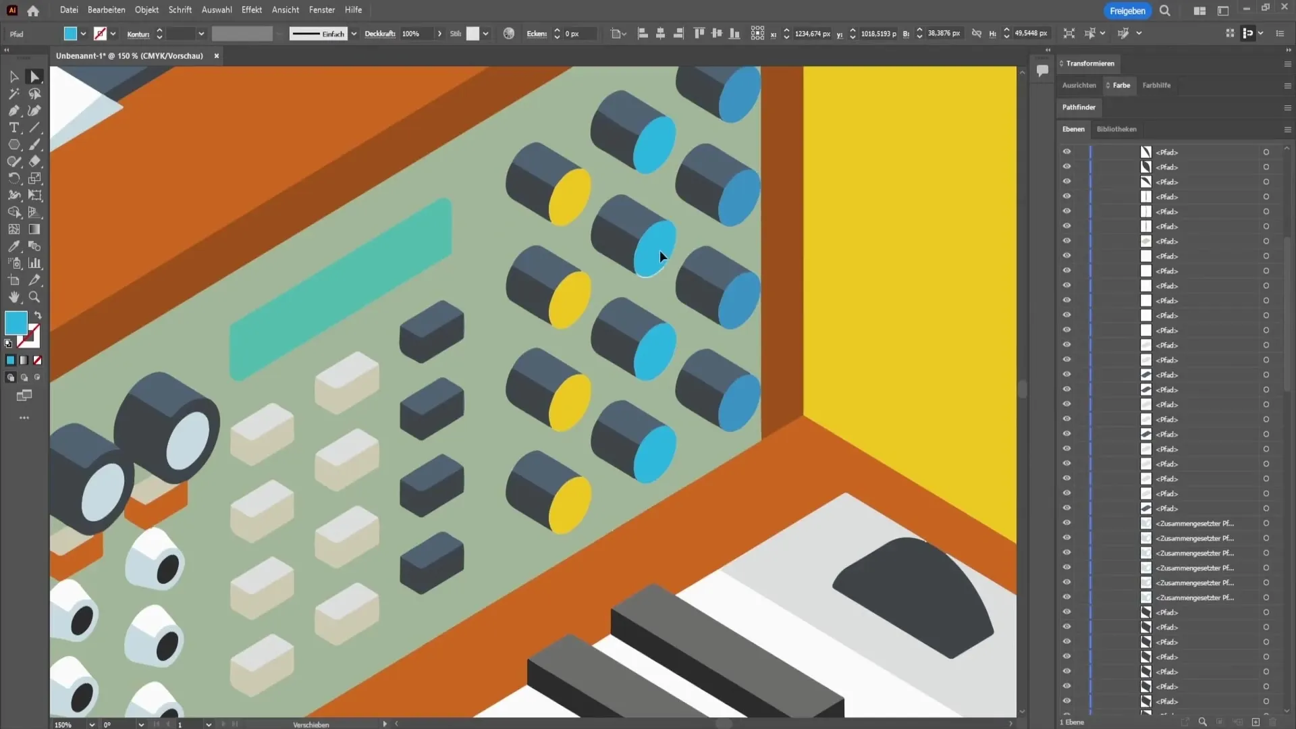
Task: Hide the topmost Pfad layer
Action: [1066, 152]
